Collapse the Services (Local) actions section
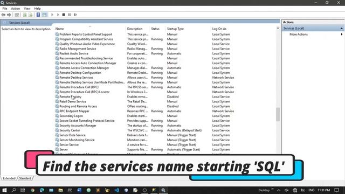The width and height of the screenshot is (345, 194). pyautogui.click(x=341, y=29)
